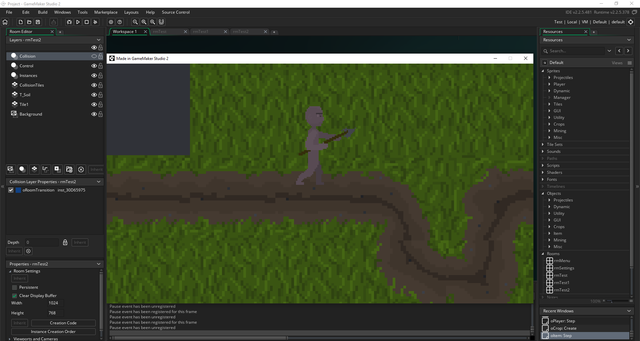The image size is (640, 341).
Task: Click the Creation Code button
Action: [63, 323]
